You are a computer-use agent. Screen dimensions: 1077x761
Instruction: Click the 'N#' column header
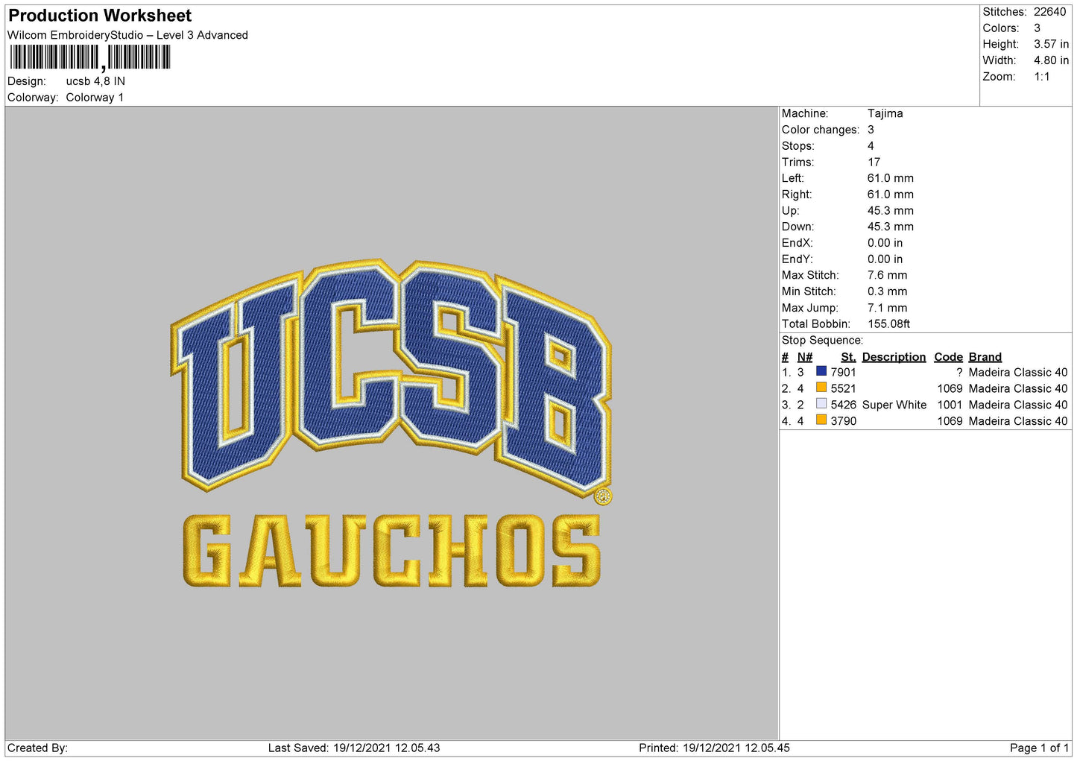pos(804,357)
